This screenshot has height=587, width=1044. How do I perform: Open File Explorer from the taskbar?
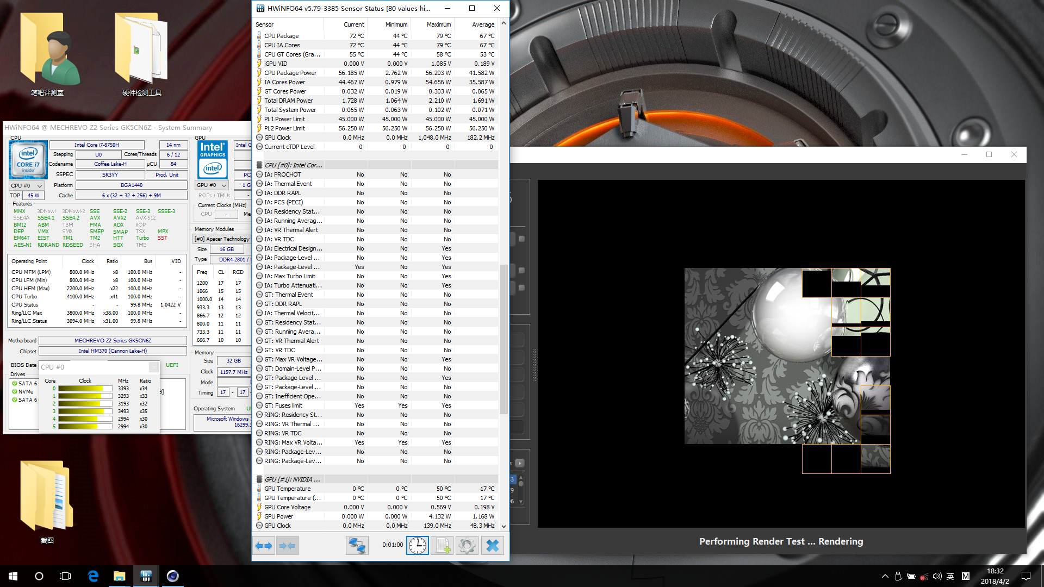click(119, 576)
